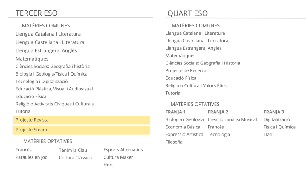The height and width of the screenshot is (172, 306).
Task: Click Esports Alternatius optative
Action: [x=123, y=150]
